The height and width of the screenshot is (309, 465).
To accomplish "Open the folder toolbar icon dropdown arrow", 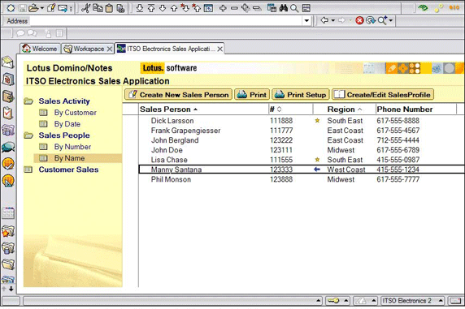I will coord(41,8).
